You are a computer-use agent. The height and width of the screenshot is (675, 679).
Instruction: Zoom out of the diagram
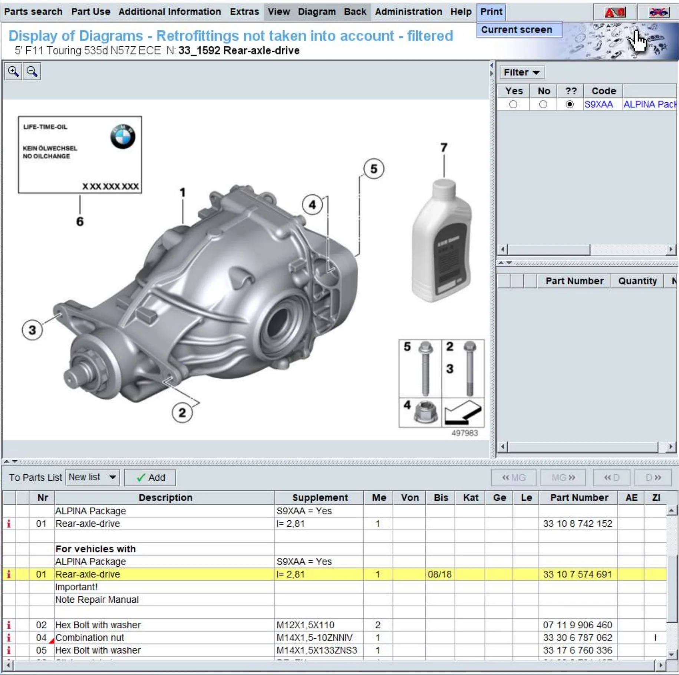[x=32, y=72]
